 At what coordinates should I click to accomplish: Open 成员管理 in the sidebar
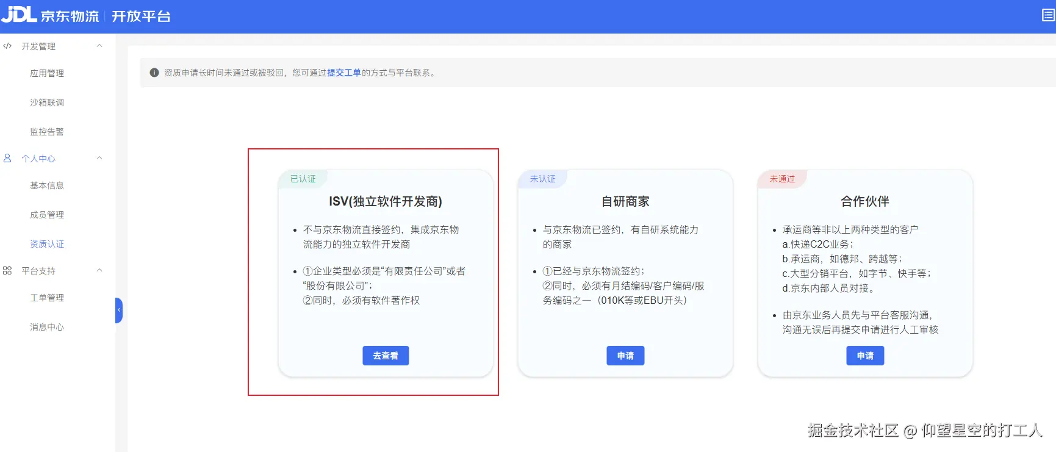click(x=47, y=215)
